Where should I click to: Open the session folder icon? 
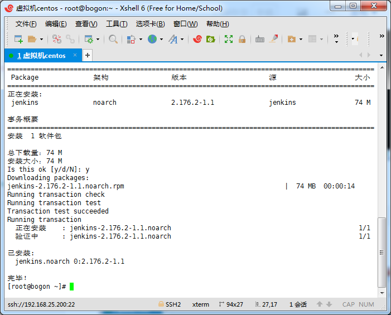(32, 39)
